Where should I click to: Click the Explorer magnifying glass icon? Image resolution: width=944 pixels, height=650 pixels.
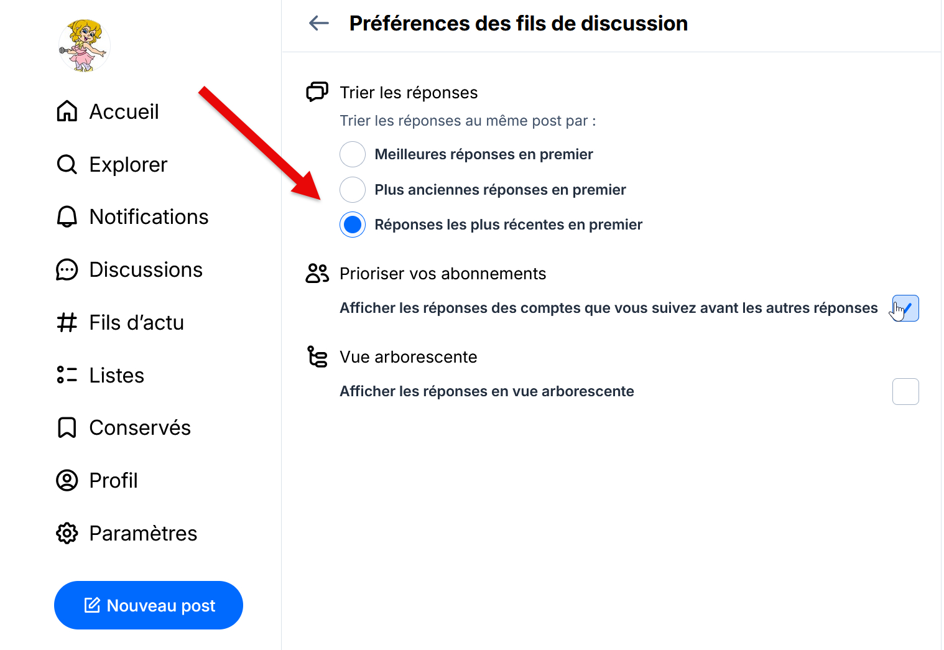pos(67,164)
